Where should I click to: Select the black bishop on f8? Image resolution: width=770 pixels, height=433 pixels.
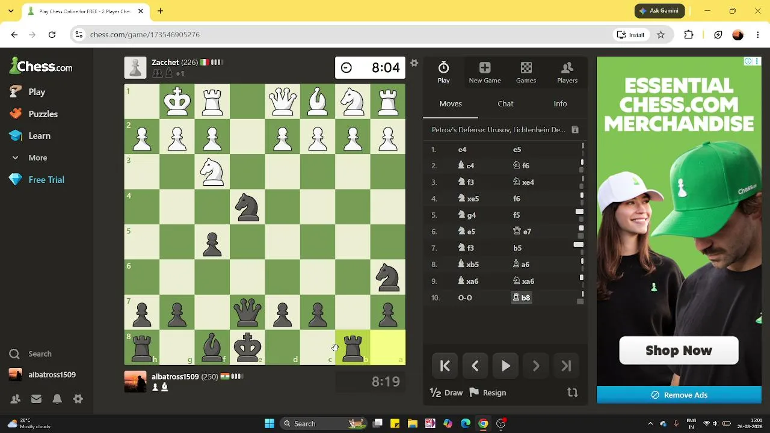[212, 348]
